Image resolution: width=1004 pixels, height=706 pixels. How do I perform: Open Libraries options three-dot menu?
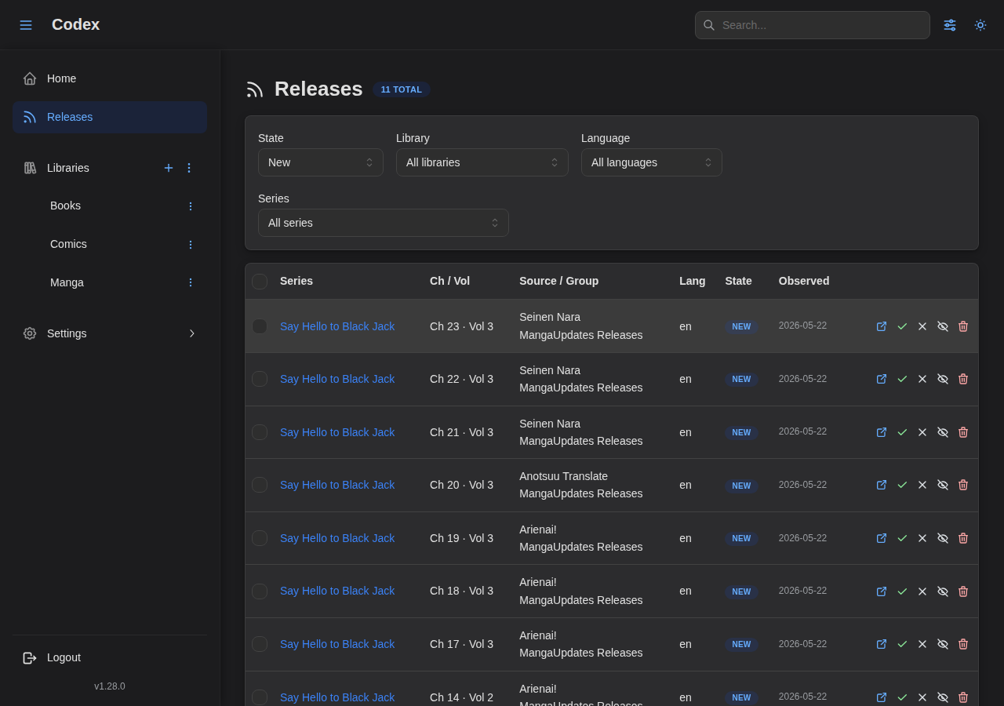[x=189, y=168]
